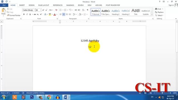
Task: Click the zoom in plus button
Action: tap(170, 93)
